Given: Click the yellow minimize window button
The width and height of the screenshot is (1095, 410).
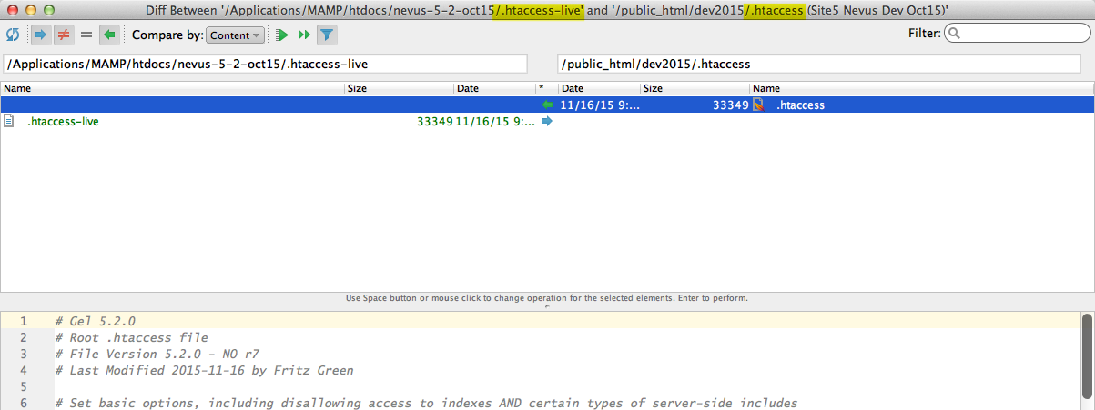Looking at the screenshot, I should [x=30, y=9].
